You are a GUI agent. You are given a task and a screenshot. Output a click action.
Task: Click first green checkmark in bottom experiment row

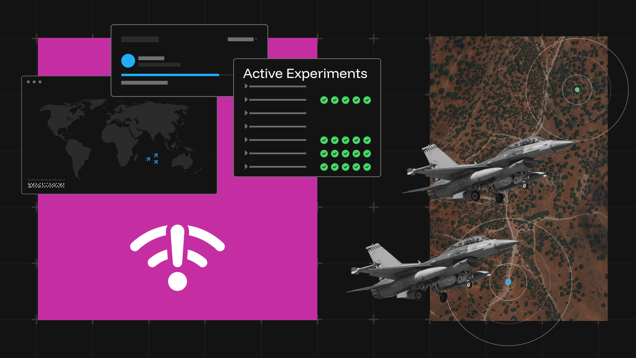(x=324, y=167)
